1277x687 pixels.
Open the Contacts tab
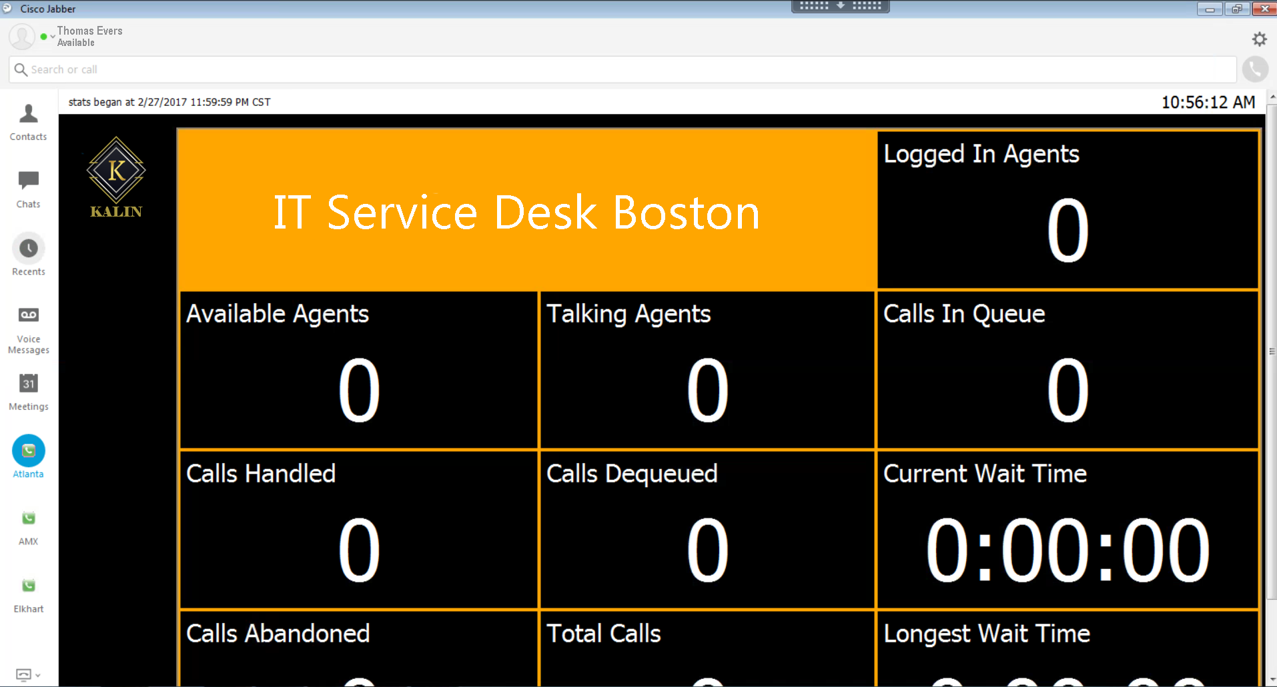[29, 123]
